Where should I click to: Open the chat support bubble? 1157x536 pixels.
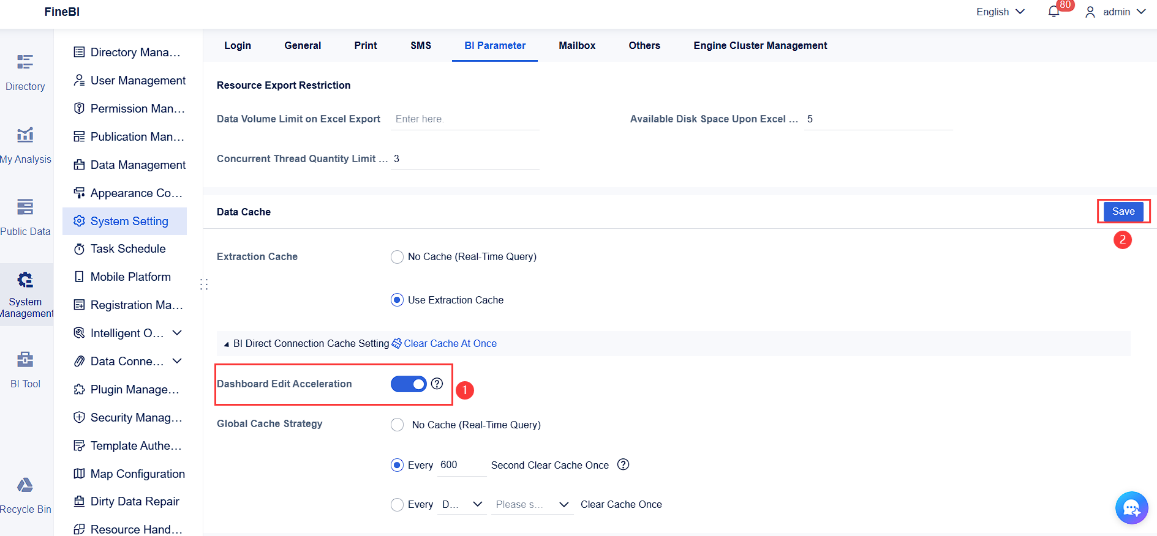tap(1131, 508)
